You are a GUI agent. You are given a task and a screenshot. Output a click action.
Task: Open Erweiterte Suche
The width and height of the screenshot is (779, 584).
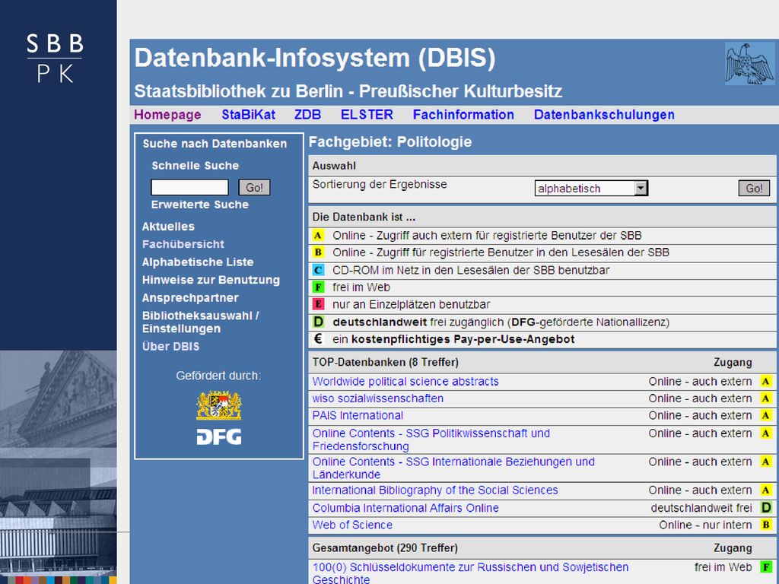tap(200, 205)
